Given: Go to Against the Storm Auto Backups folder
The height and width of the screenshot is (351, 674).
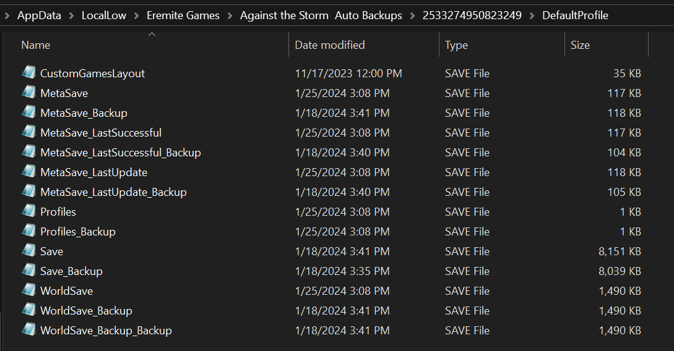Looking at the screenshot, I should coord(321,15).
